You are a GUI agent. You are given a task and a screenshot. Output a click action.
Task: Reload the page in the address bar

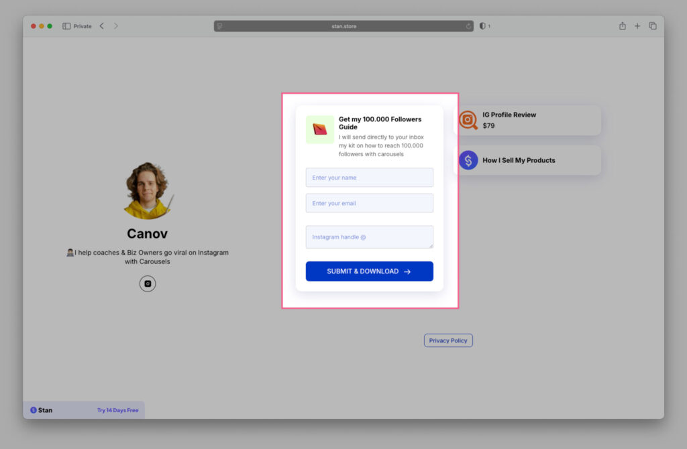coord(469,26)
